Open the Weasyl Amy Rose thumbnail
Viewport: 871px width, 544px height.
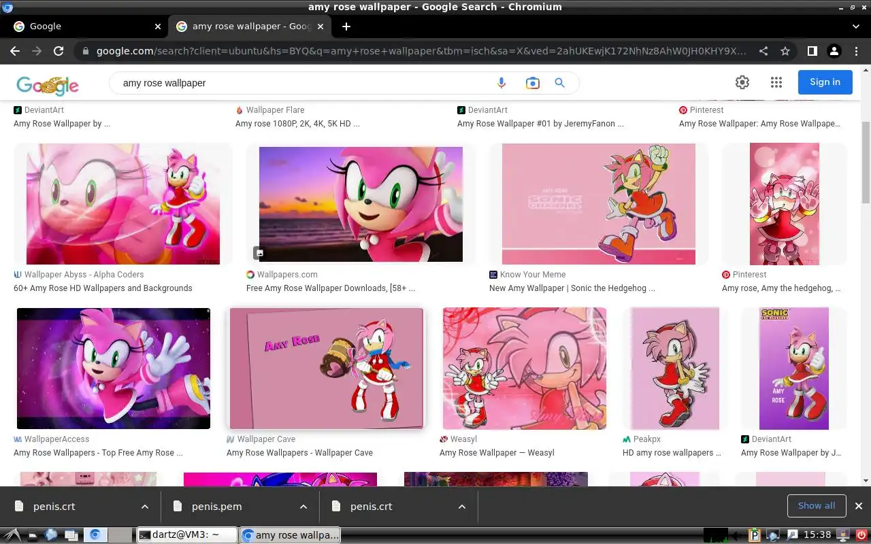(525, 369)
